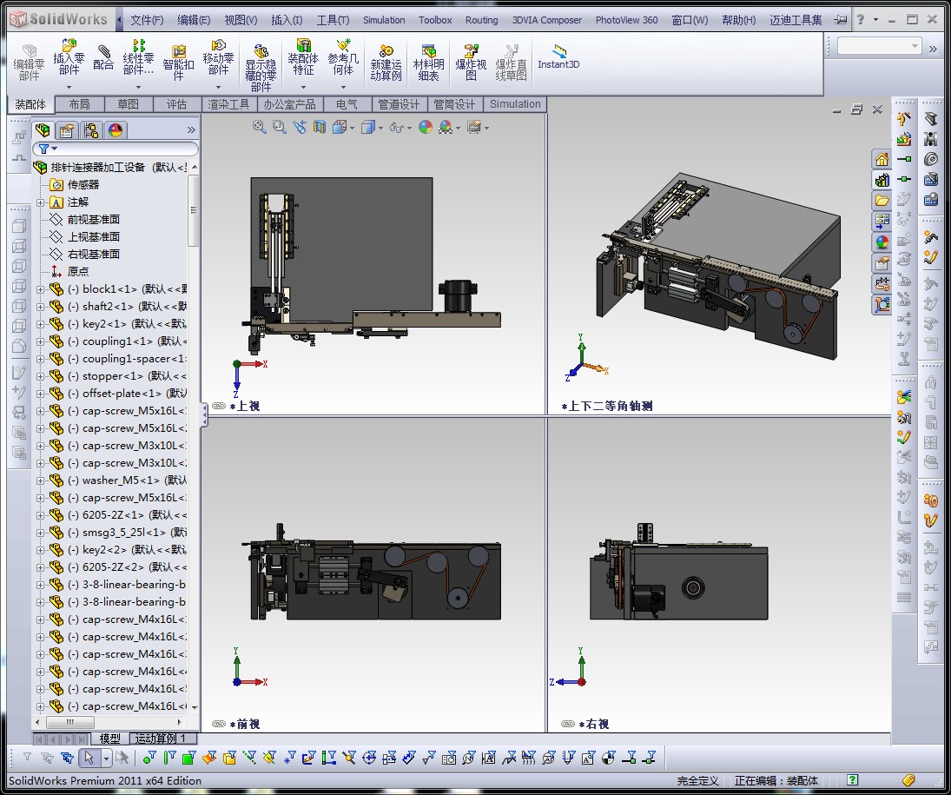The width and height of the screenshot is (951, 795).
Task: Click the 材料明细表 bill of materials icon
Action: [x=428, y=63]
